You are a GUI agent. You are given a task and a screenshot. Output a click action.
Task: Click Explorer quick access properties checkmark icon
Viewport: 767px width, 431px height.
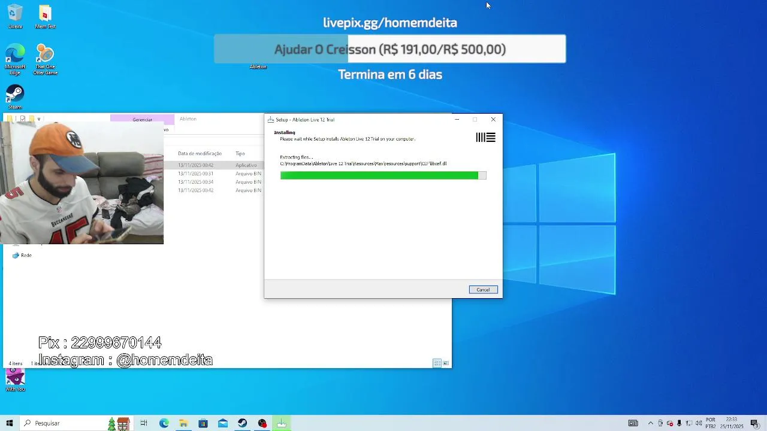(x=23, y=119)
